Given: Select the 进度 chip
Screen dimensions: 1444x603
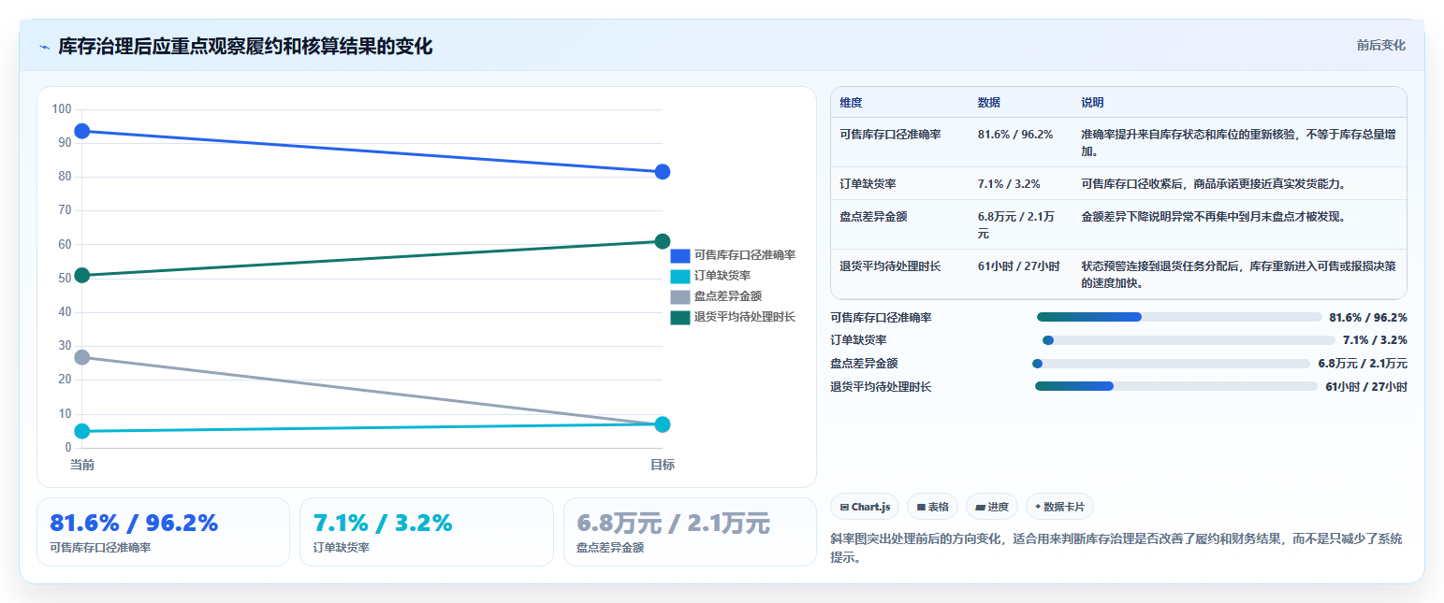Looking at the screenshot, I should (991, 507).
